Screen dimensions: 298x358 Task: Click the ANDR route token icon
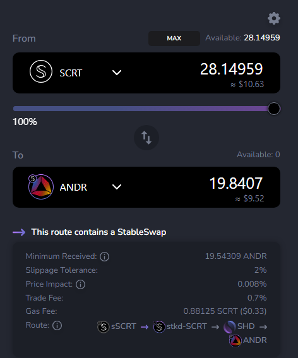pos(235,340)
